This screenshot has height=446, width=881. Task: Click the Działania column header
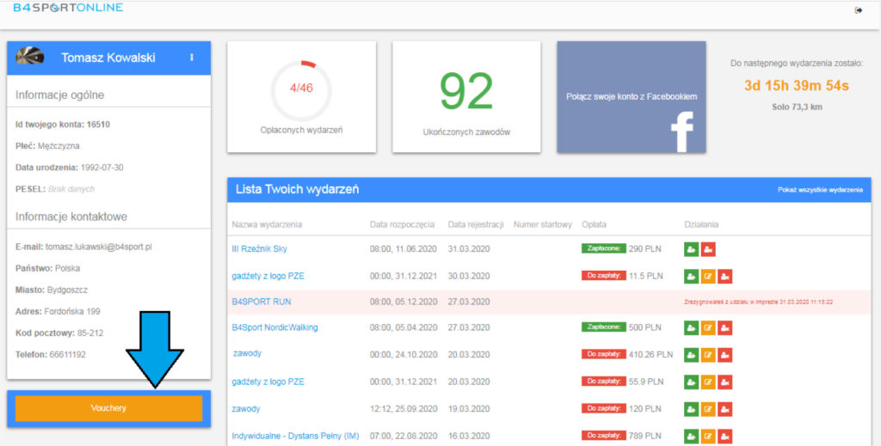pos(701,224)
